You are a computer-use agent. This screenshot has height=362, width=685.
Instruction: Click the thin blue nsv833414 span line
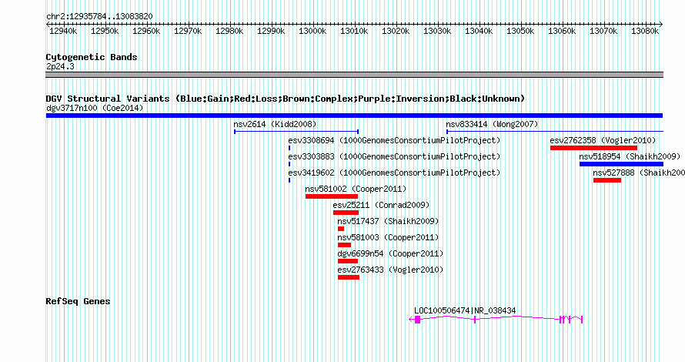(555, 132)
